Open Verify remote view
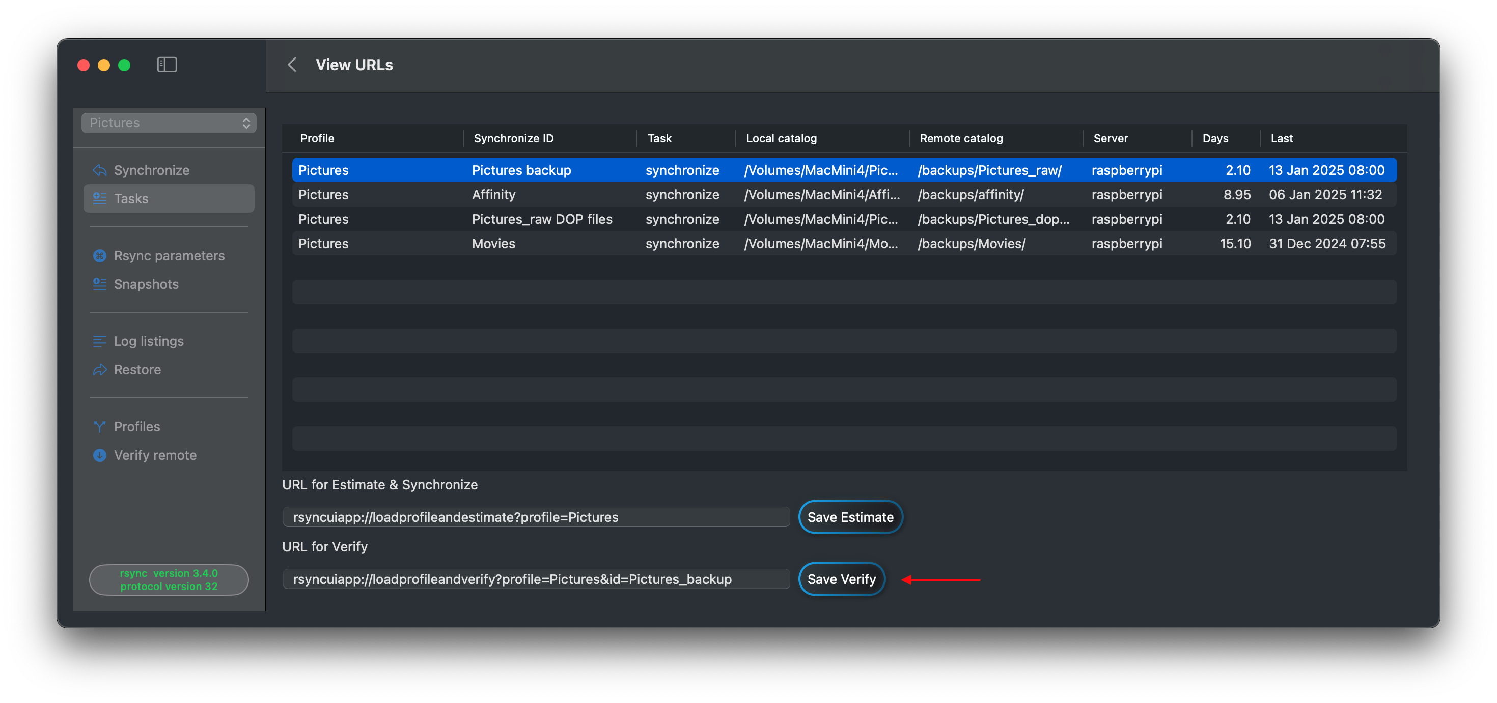Image resolution: width=1497 pixels, height=703 pixels. 169,455
